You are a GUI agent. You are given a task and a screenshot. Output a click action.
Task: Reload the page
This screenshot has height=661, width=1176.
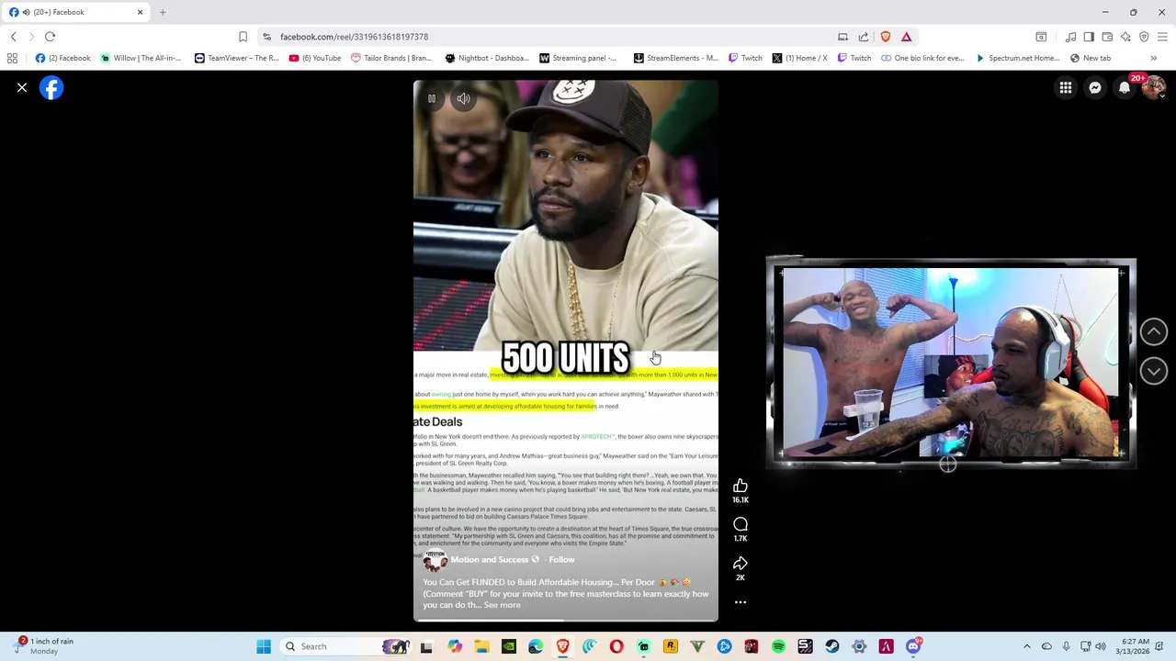[x=50, y=37]
